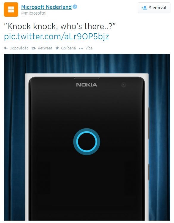Open the @microsoftnl handle
The height and width of the screenshot is (223, 174).
(34, 13)
